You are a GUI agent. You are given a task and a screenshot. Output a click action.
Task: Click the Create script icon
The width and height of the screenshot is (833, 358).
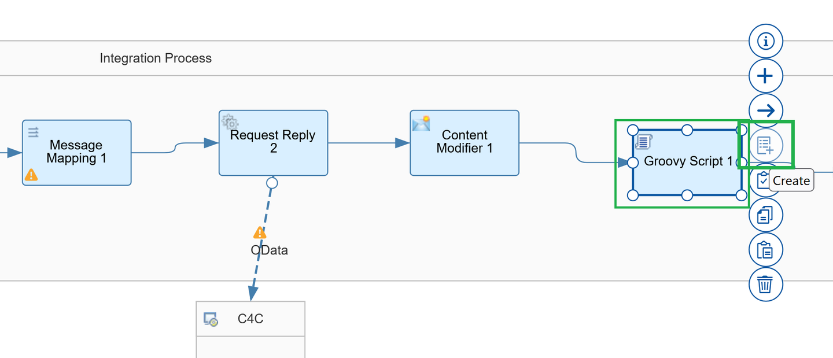[765, 145]
